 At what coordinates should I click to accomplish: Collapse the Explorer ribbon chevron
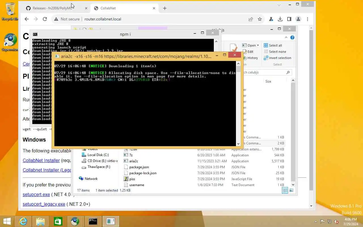[x=286, y=37]
